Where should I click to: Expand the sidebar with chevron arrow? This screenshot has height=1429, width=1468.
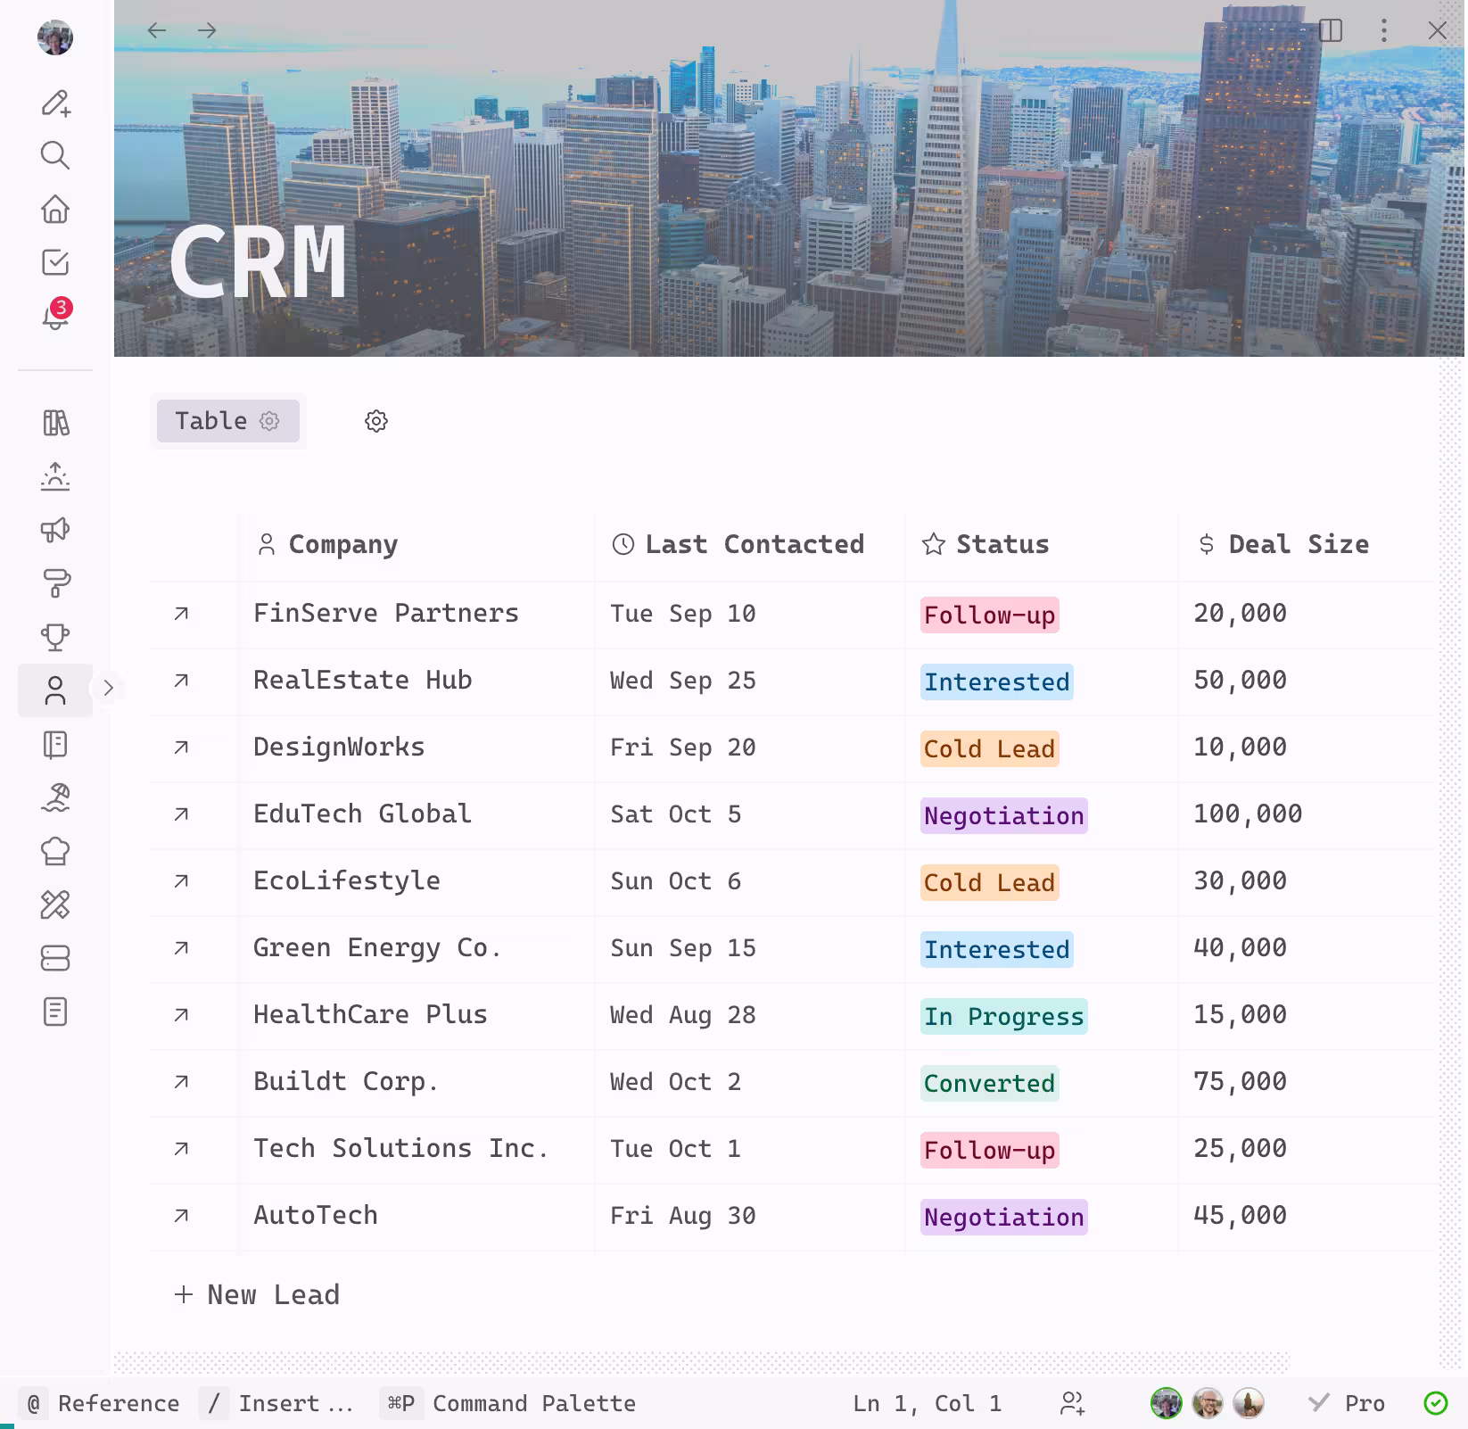coord(108,689)
